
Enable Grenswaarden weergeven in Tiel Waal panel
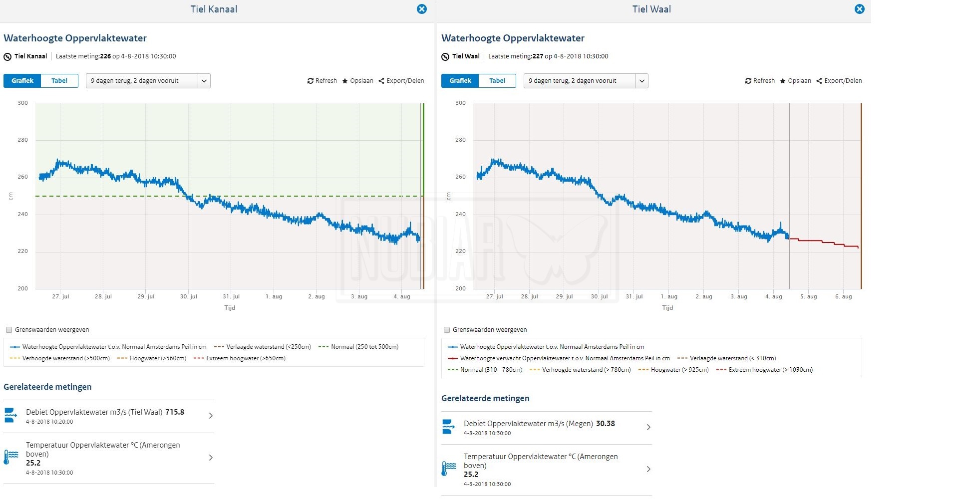pos(447,330)
